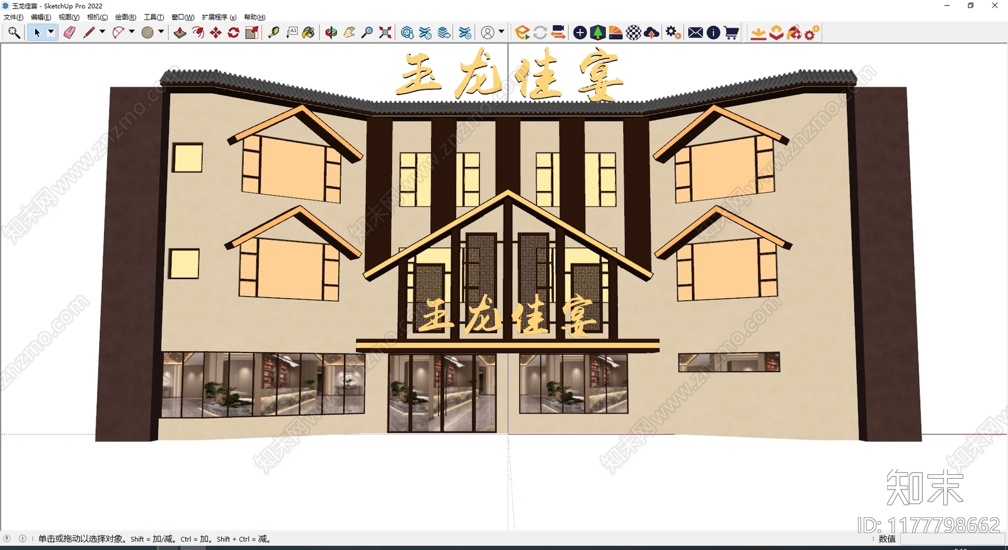This screenshot has width=1008, height=550.
Task: Click the red-orange layered box icon
Action: click(x=776, y=33)
